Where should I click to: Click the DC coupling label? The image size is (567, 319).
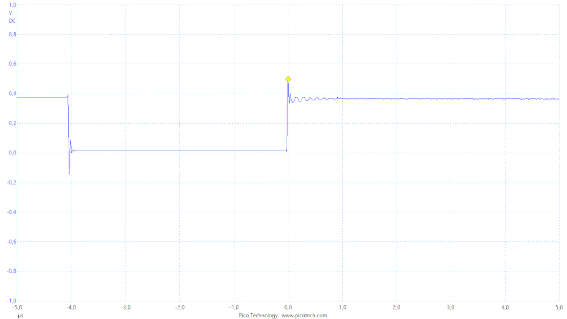[x=12, y=20]
